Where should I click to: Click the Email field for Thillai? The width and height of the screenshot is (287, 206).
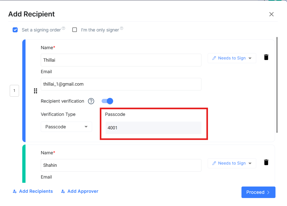coord(121,84)
